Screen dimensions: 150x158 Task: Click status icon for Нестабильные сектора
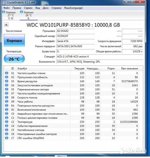(x=7, y=130)
